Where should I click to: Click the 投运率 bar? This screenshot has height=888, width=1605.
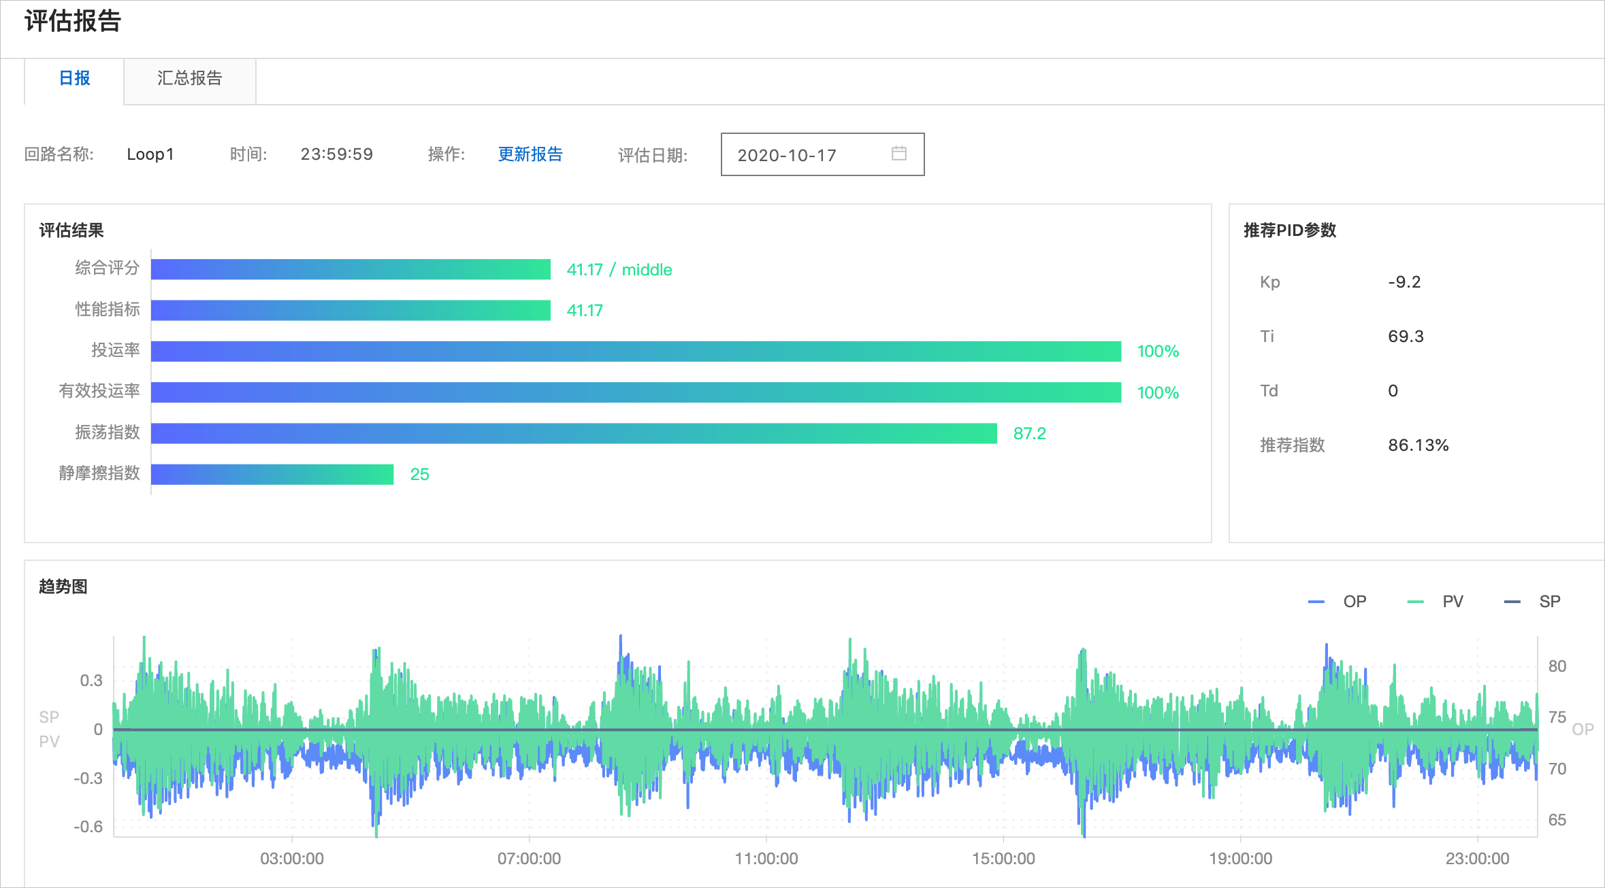pos(636,352)
